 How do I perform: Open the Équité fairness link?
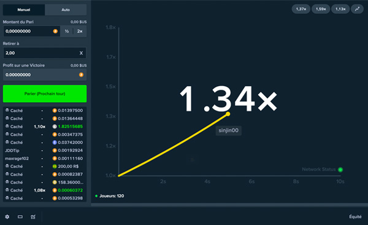coord(355,216)
